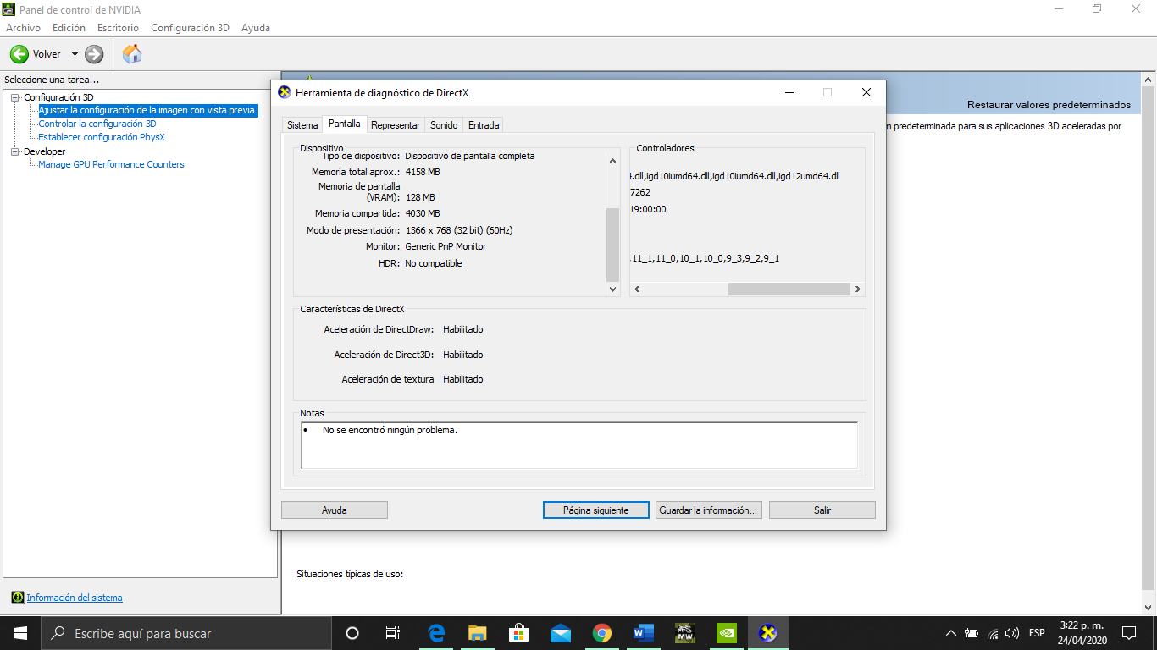Click the green Volver back arrow icon
Viewport: 1157px width, 650px height.
19,54
